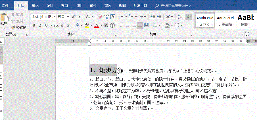The height and width of the screenshot is (120, 257).
Task: Switch to the 视图 tab
Action: pyautogui.click(x=122, y=6)
